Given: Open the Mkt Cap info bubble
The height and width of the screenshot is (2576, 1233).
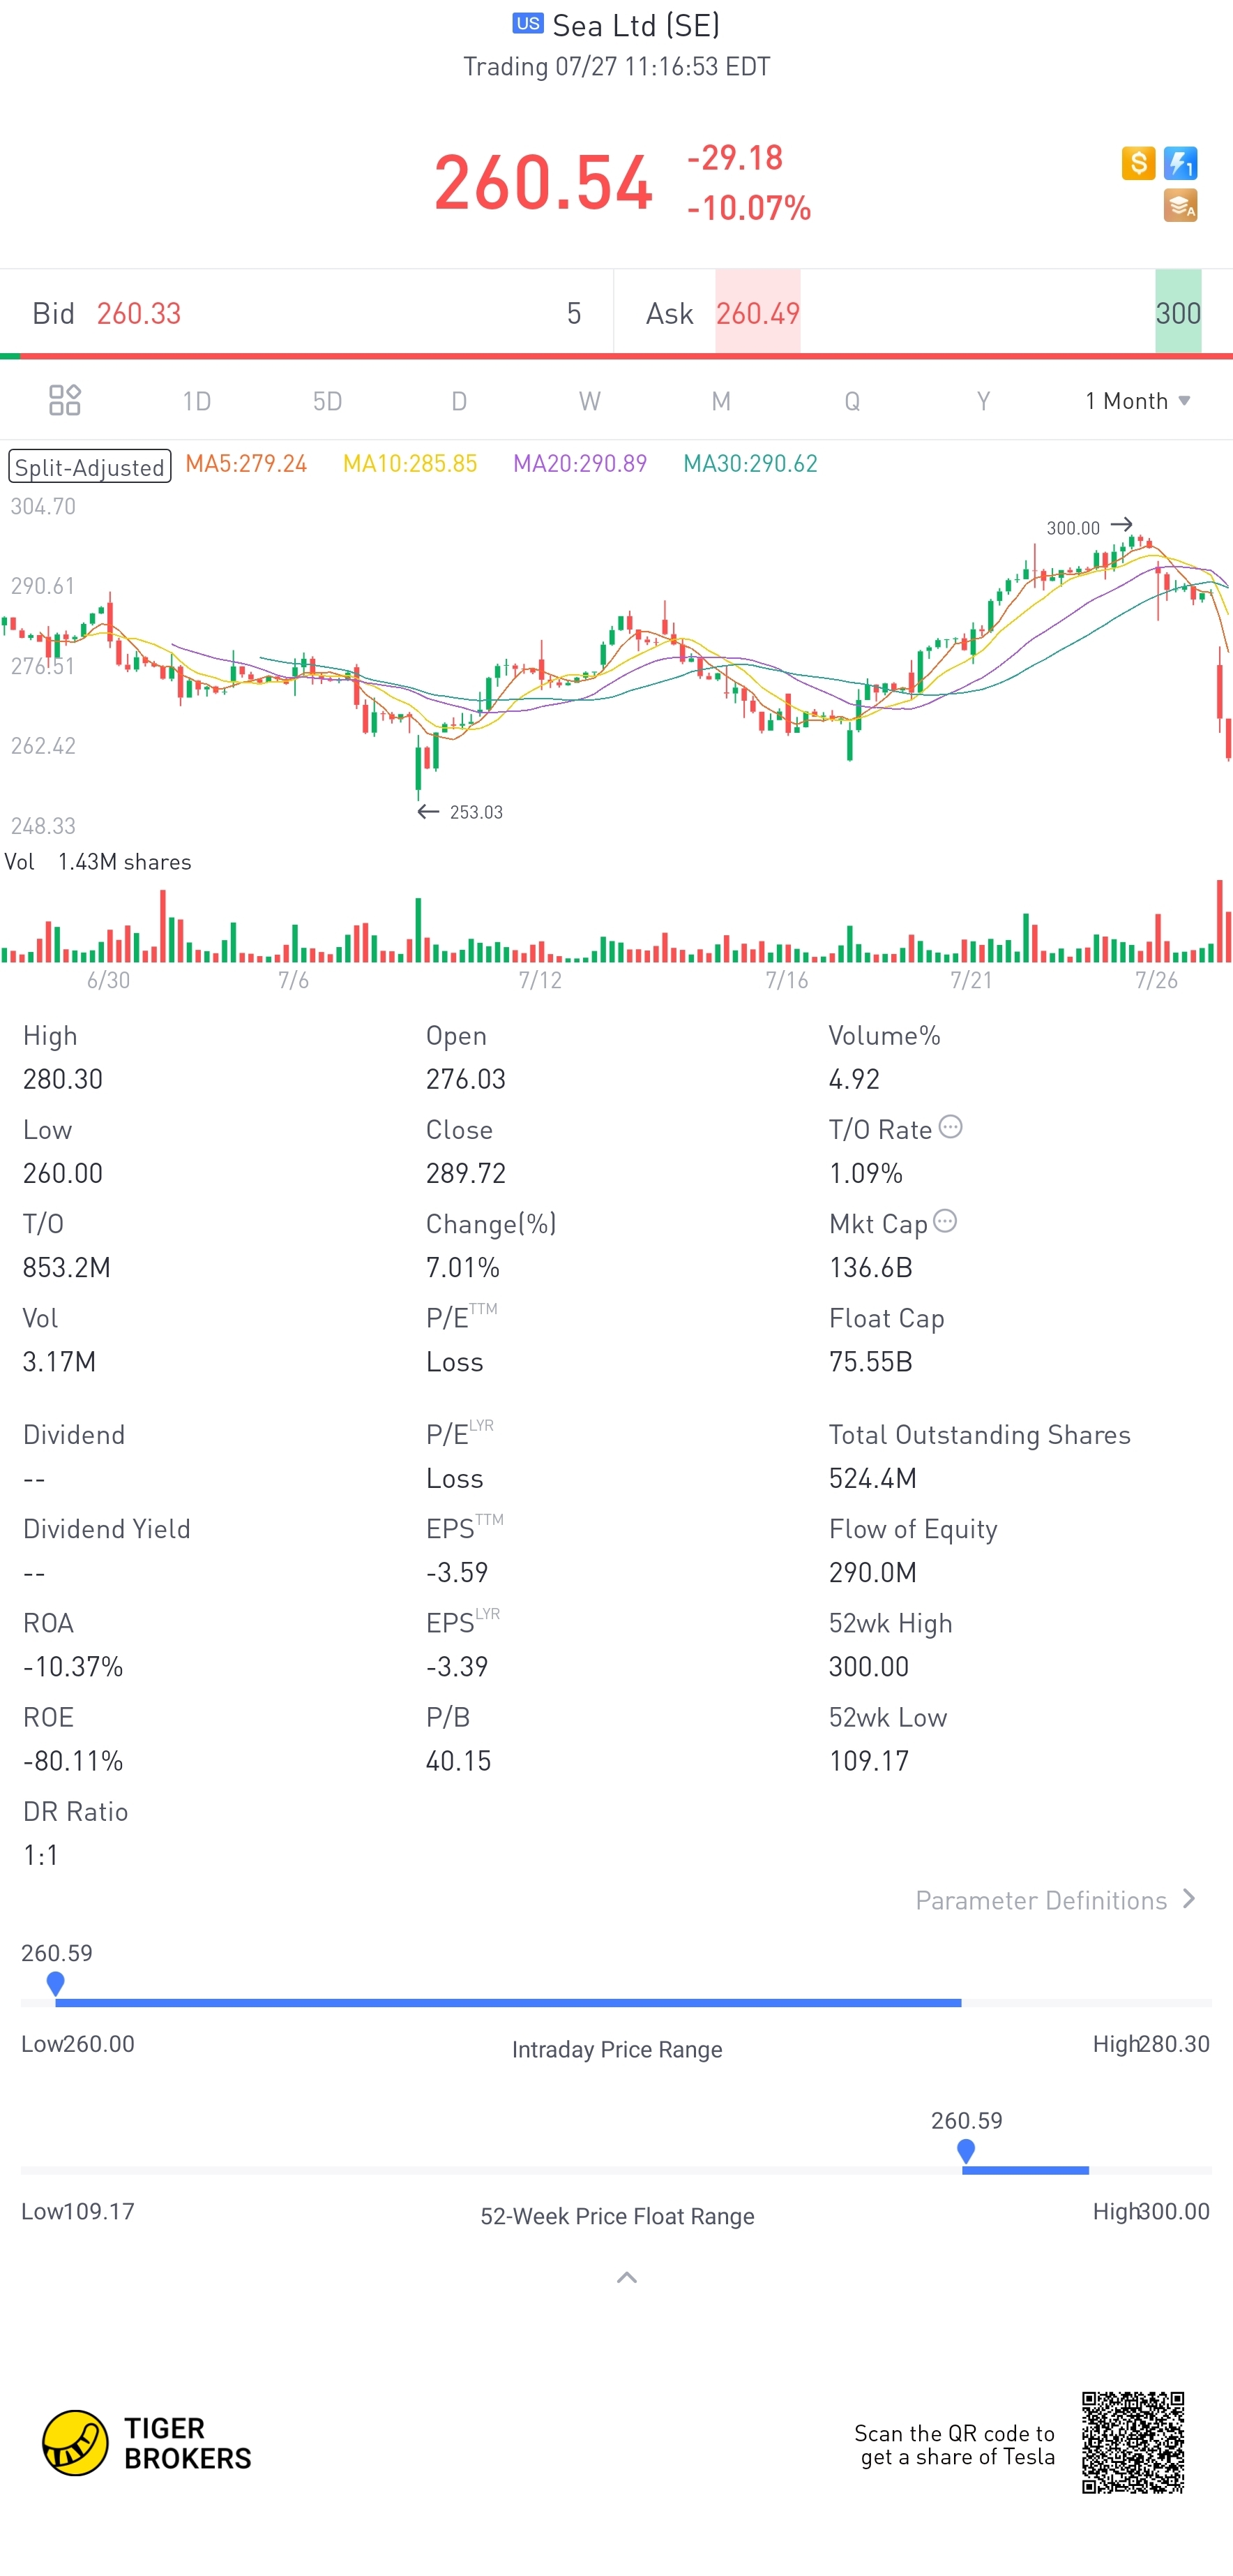Looking at the screenshot, I should click(945, 1221).
